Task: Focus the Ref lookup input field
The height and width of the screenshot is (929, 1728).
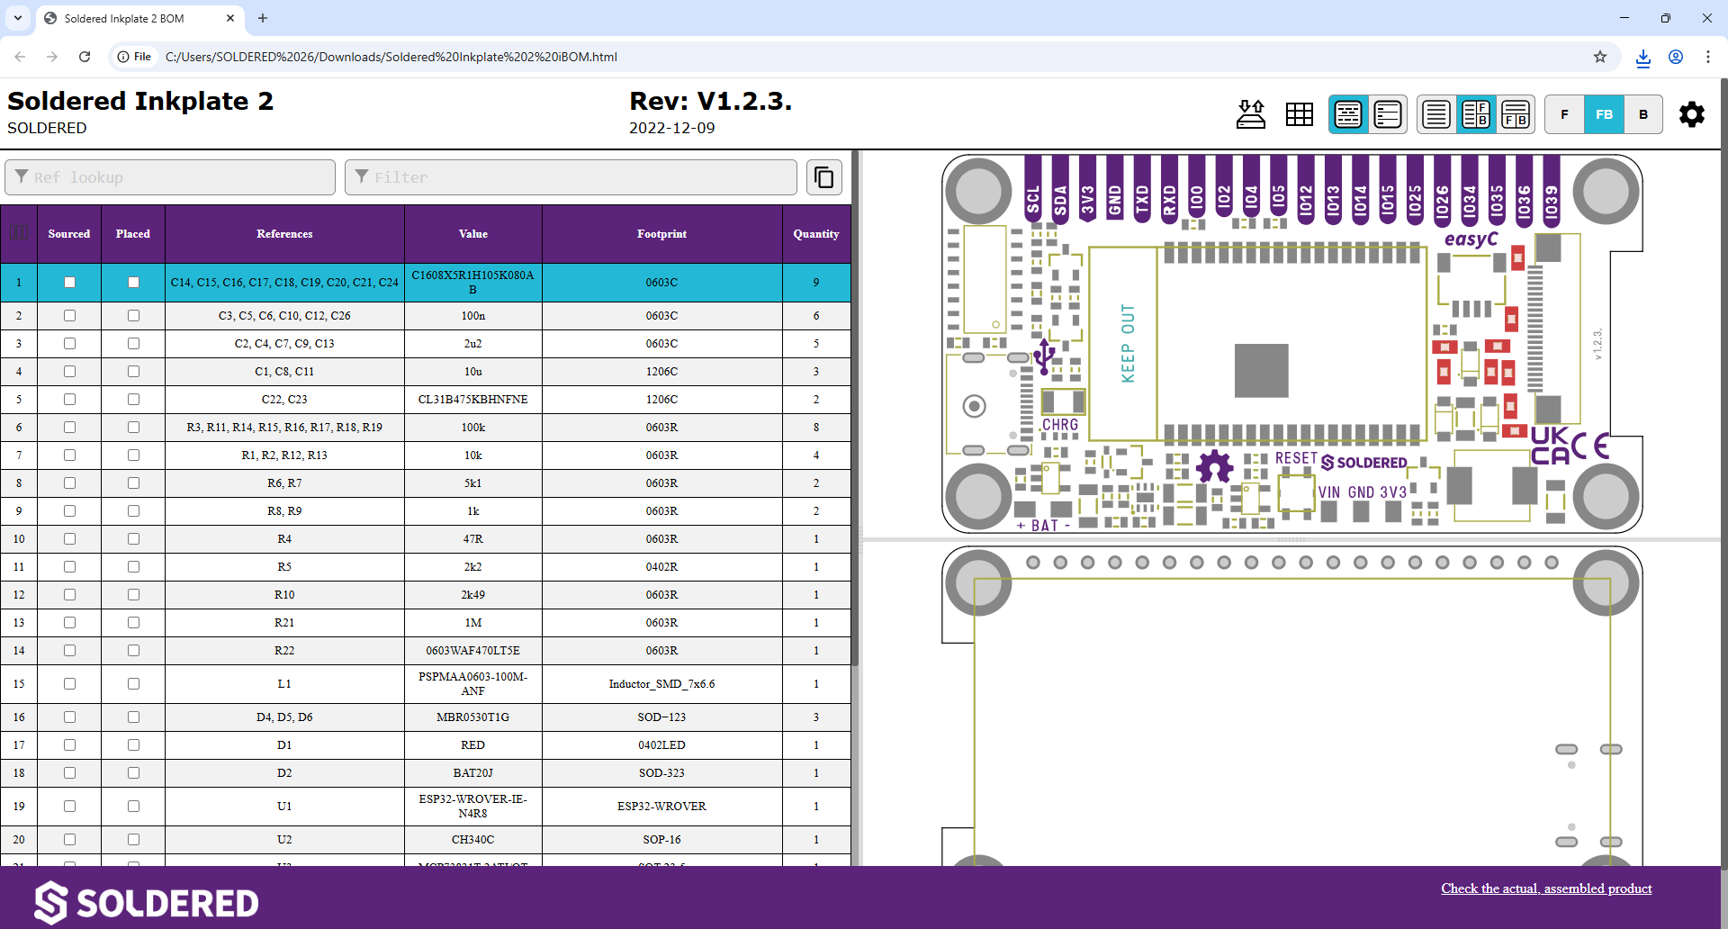Action: coord(171,177)
